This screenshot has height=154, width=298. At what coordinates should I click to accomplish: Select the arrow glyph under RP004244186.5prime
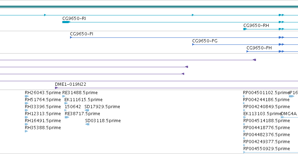click(244, 103)
